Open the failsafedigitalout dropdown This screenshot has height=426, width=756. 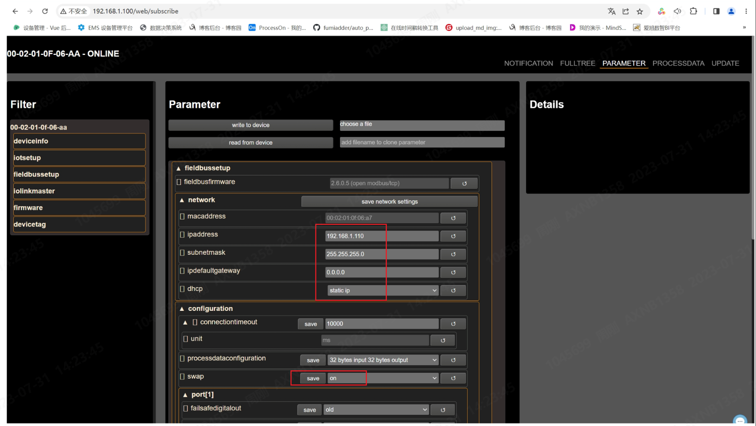[376, 410]
